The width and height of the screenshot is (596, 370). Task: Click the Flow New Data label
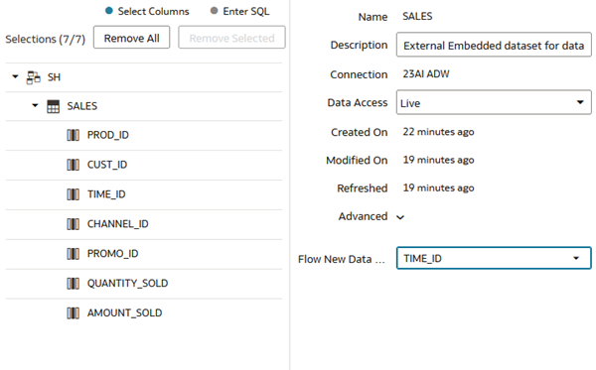pos(342,259)
